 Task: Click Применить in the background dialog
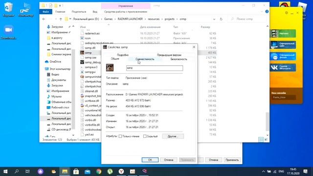[232, 160]
